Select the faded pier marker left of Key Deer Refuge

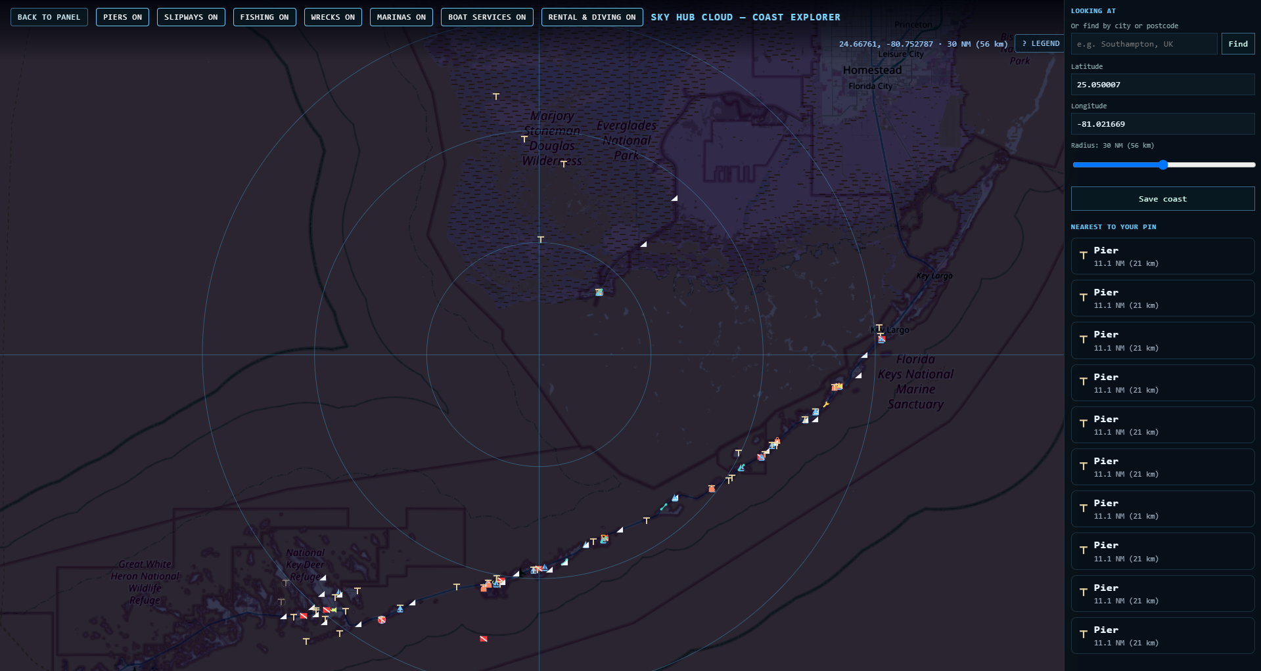point(286,582)
